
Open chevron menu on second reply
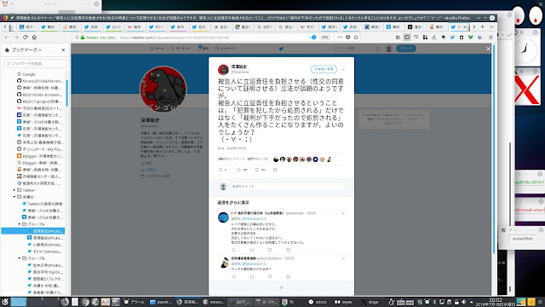pyautogui.click(x=343, y=258)
